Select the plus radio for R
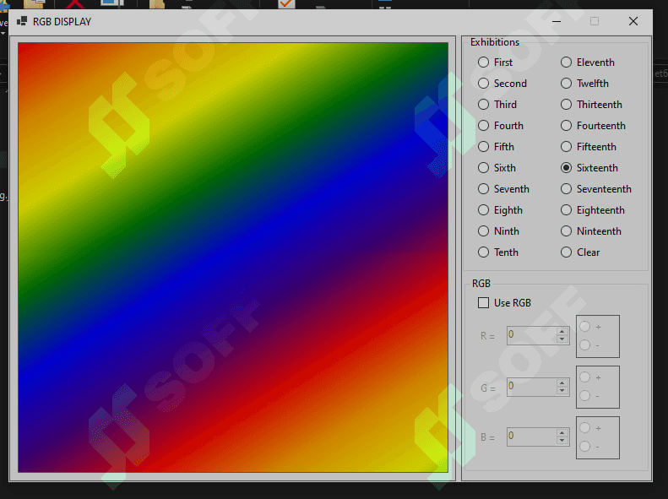Image resolution: width=668 pixels, height=499 pixels. [x=585, y=327]
